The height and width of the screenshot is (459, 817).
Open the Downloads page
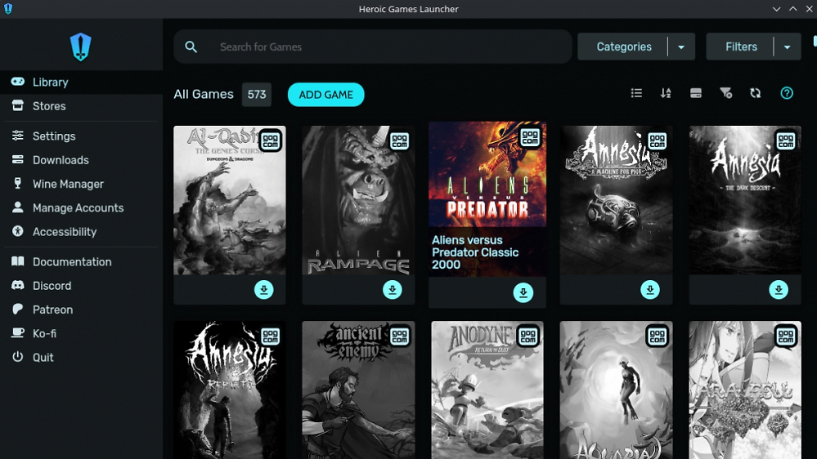click(x=81, y=160)
